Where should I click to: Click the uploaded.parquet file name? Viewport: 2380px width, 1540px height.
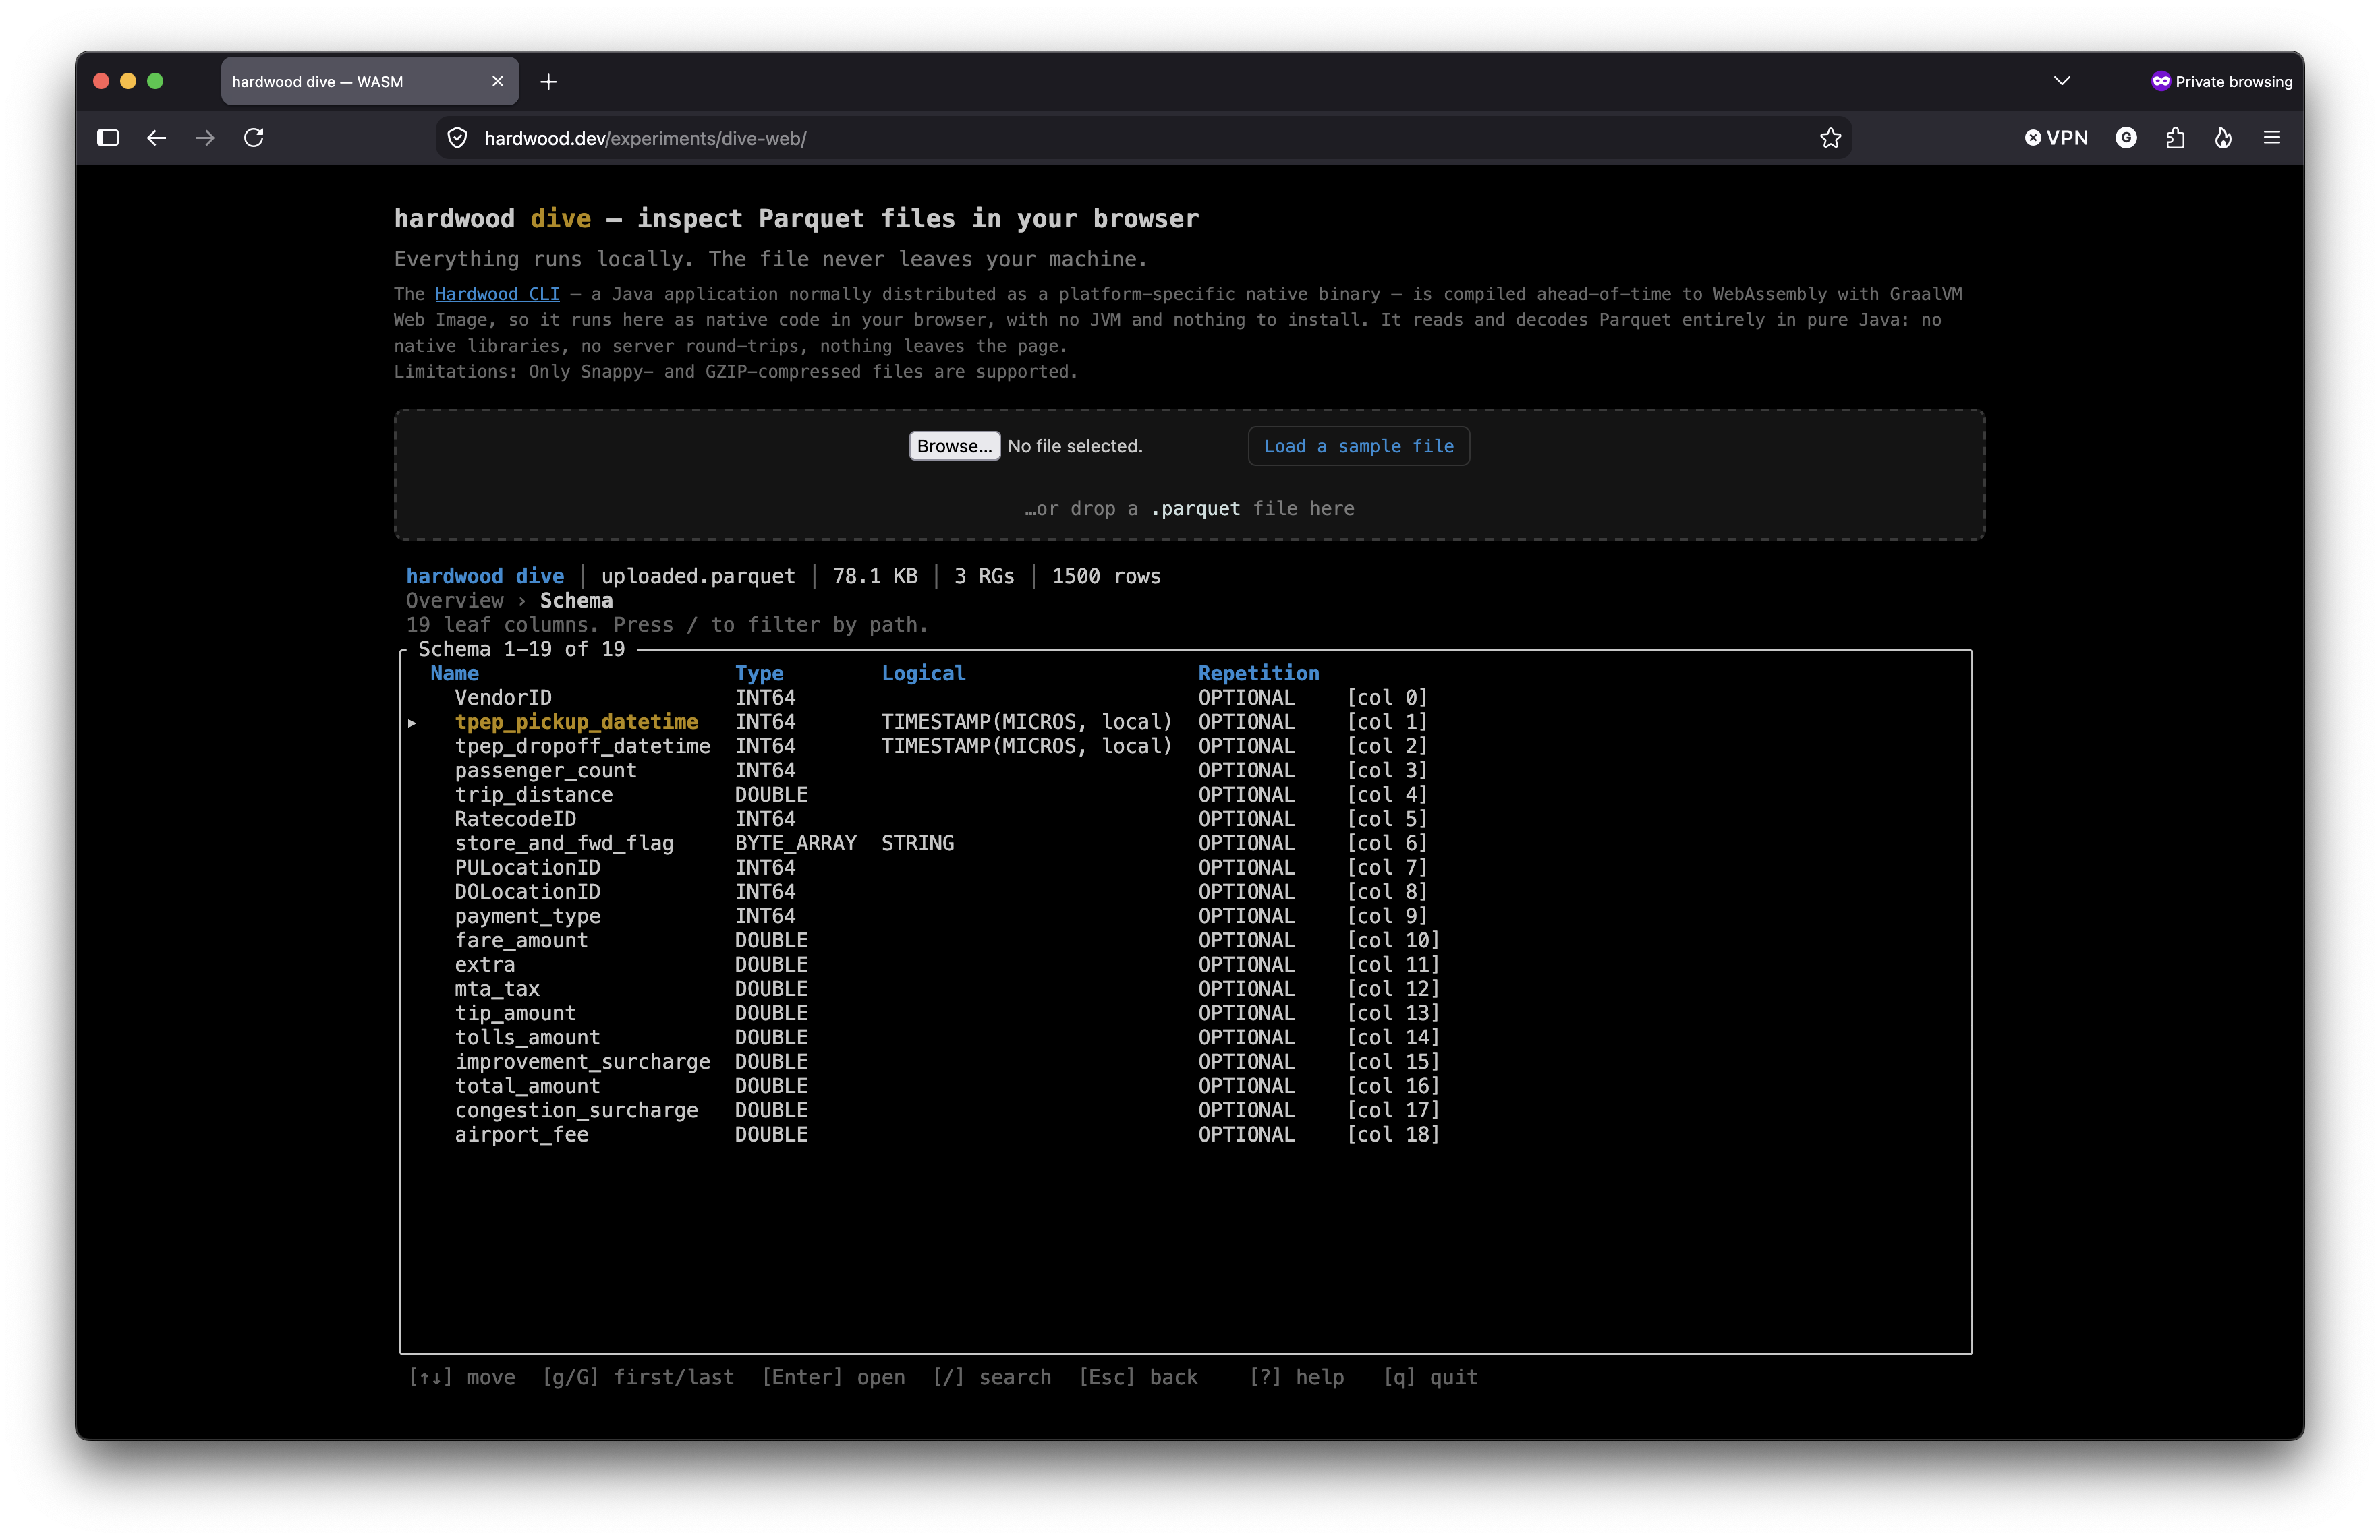coord(698,576)
